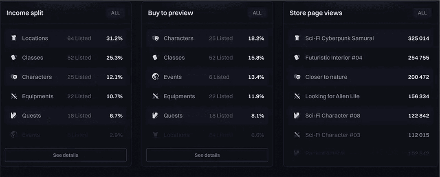
Task: Open the ALL filter in Income split
Action: click(115, 13)
